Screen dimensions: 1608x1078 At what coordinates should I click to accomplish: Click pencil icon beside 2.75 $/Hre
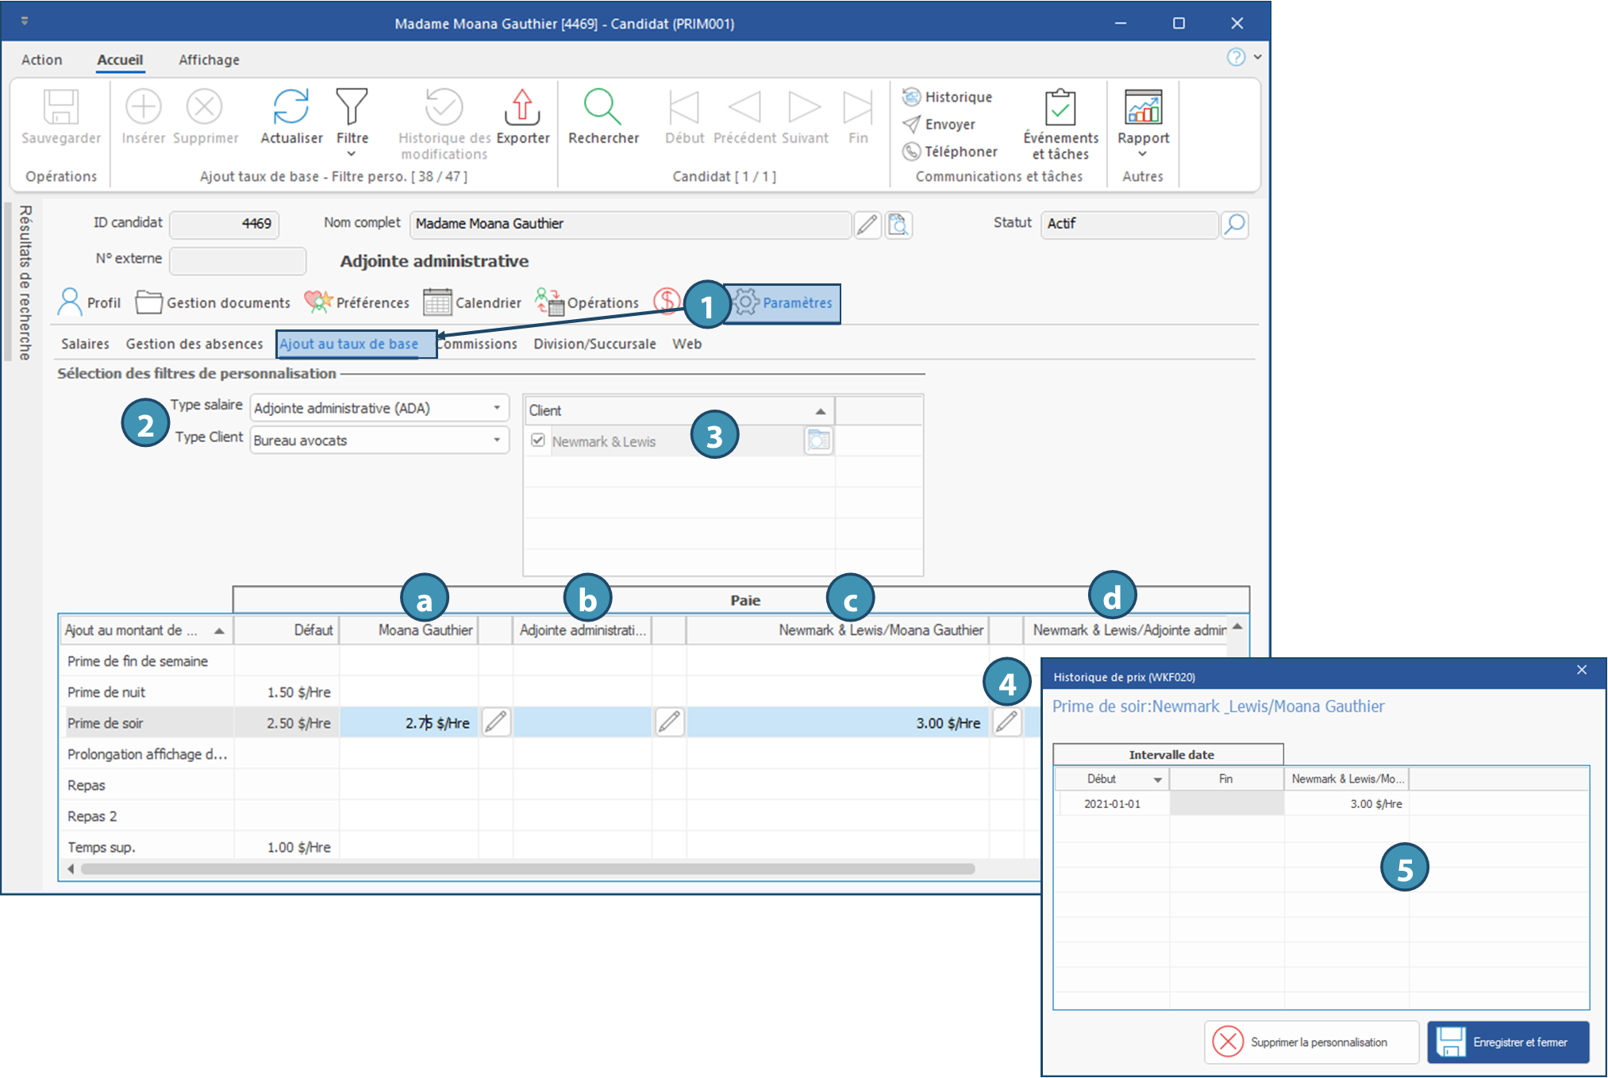496,722
